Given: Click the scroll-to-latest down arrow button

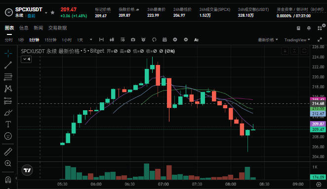Looking at the screenshot, I should coord(285,51).
